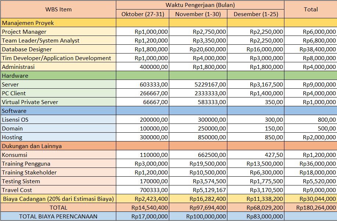Click the TOTAL row label
Viewport: 337px width, 221px height.
[58, 207]
